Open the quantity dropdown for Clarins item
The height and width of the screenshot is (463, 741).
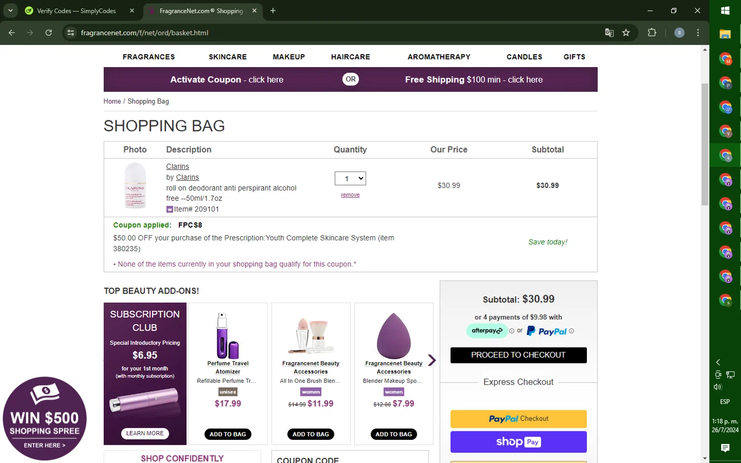pyautogui.click(x=350, y=178)
